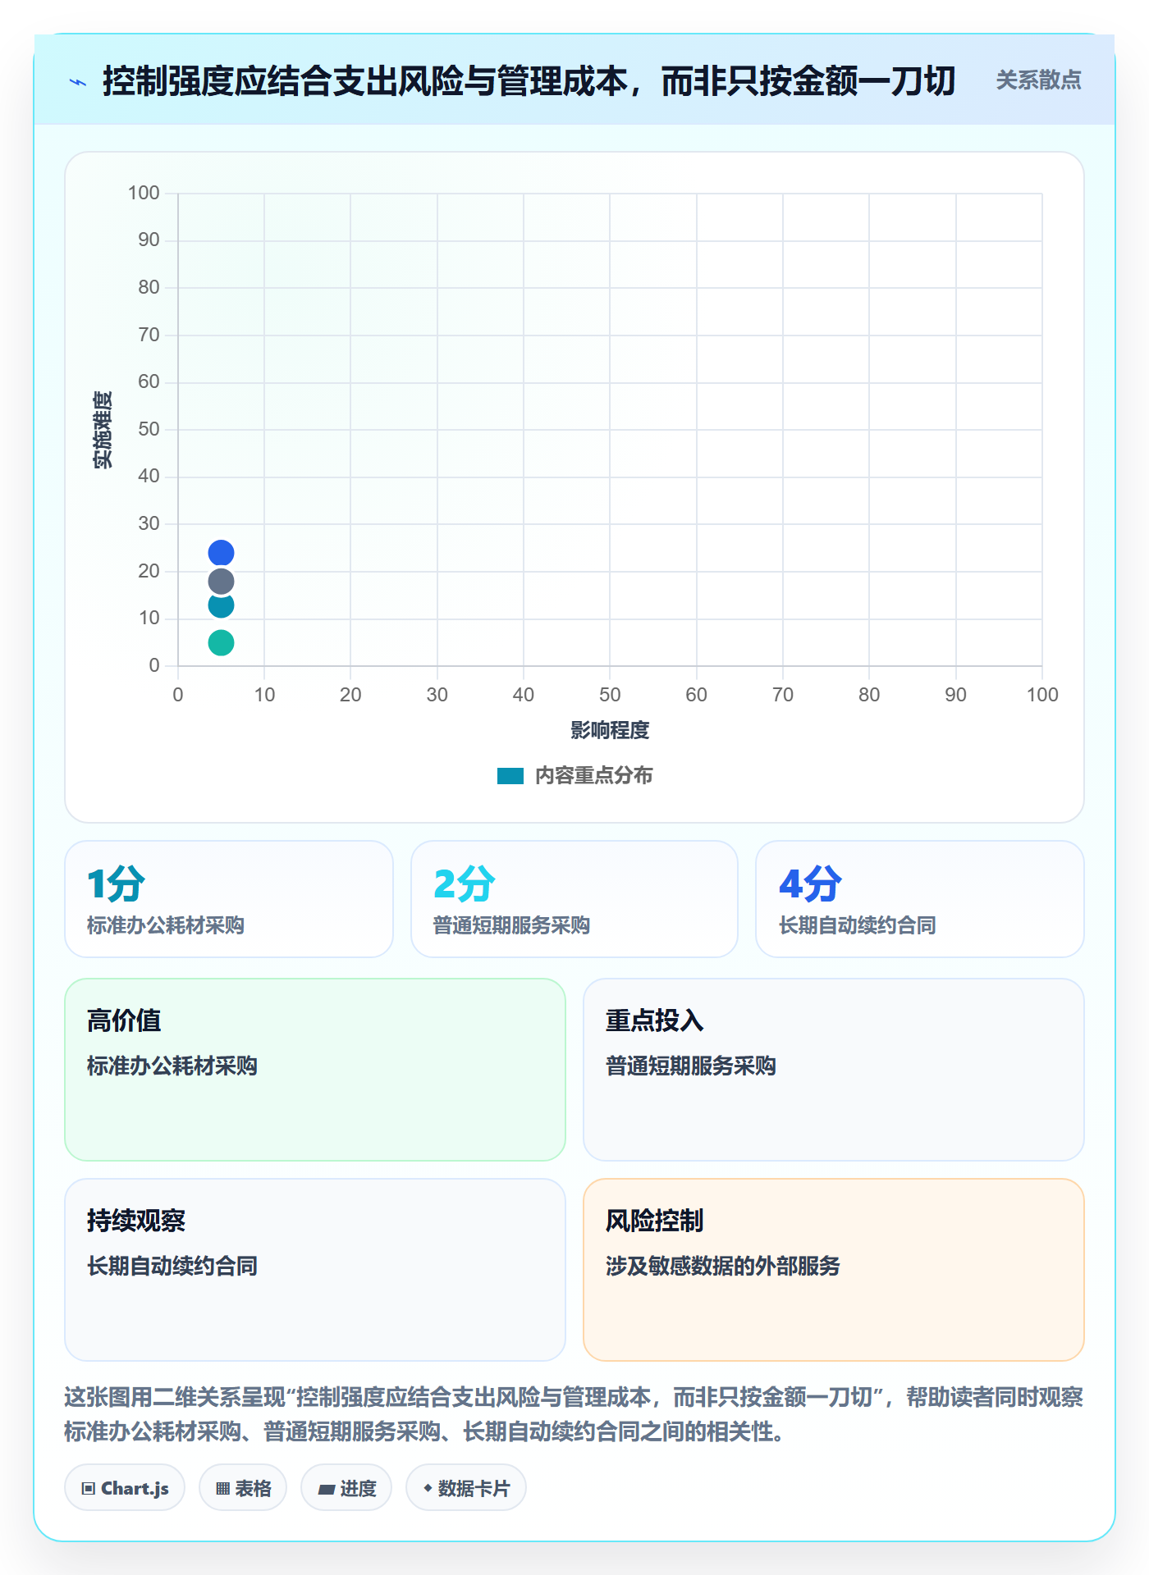Open the 风险控制 quadrant card
The image size is (1149, 1575).
[x=834, y=1270]
